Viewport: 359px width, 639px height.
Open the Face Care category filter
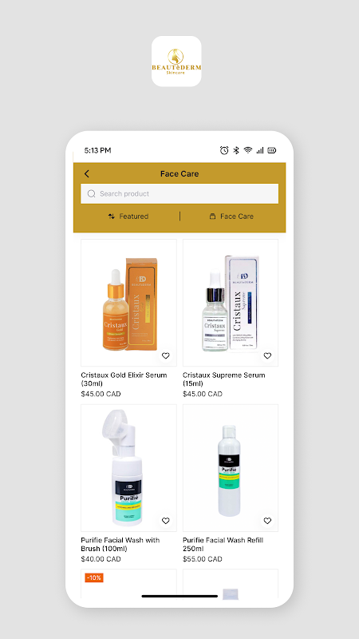pyautogui.click(x=231, y=216)
